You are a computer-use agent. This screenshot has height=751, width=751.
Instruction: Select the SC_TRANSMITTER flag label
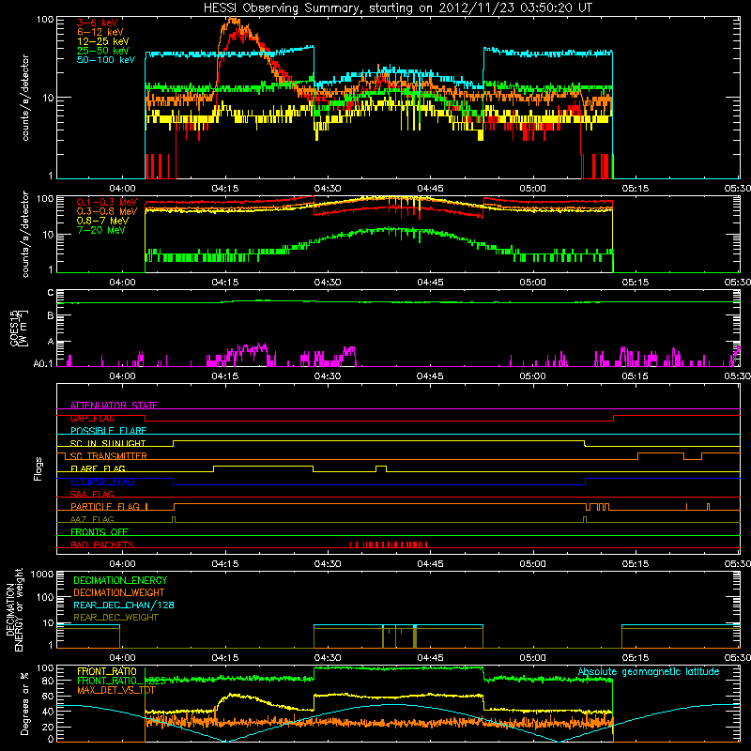pos(108,456)
